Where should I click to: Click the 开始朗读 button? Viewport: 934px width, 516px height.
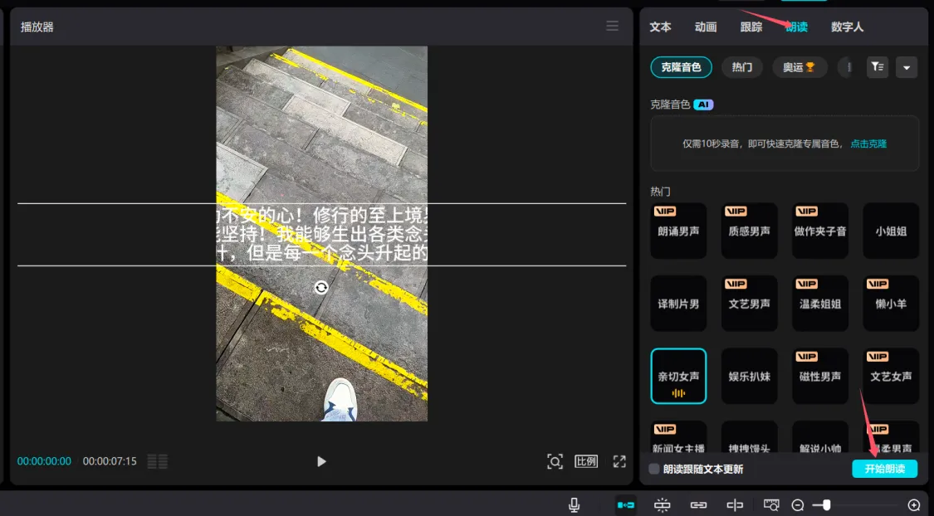(884, 469)
